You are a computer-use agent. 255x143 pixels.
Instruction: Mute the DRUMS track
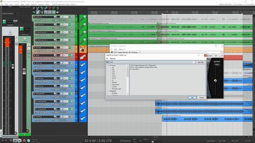point(65,48)
